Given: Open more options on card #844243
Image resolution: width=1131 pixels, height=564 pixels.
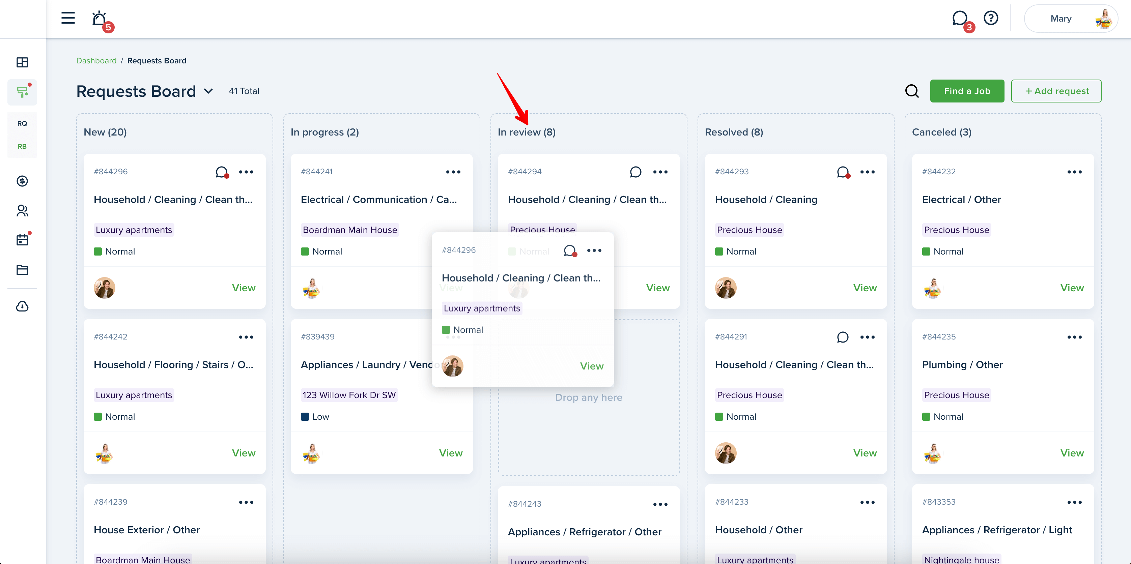Looking at the screenshot, I should coord(660,504).
